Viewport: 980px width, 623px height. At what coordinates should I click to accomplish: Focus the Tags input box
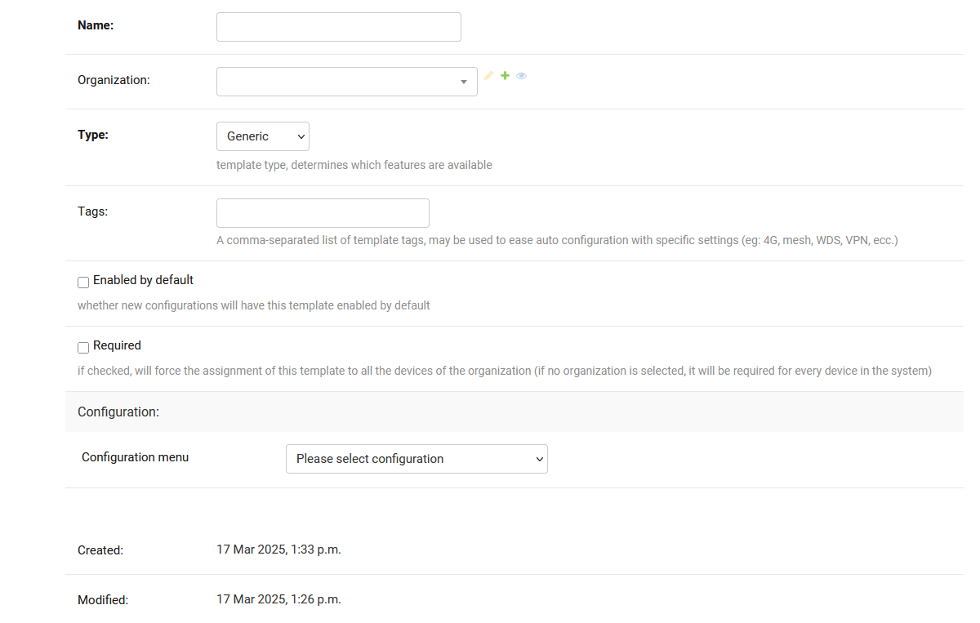click(x=323, y=213)
